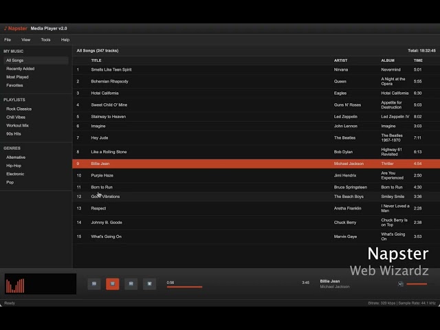440x330 pixels.
Task: Click the audio visualizer display
Action: 41,284
